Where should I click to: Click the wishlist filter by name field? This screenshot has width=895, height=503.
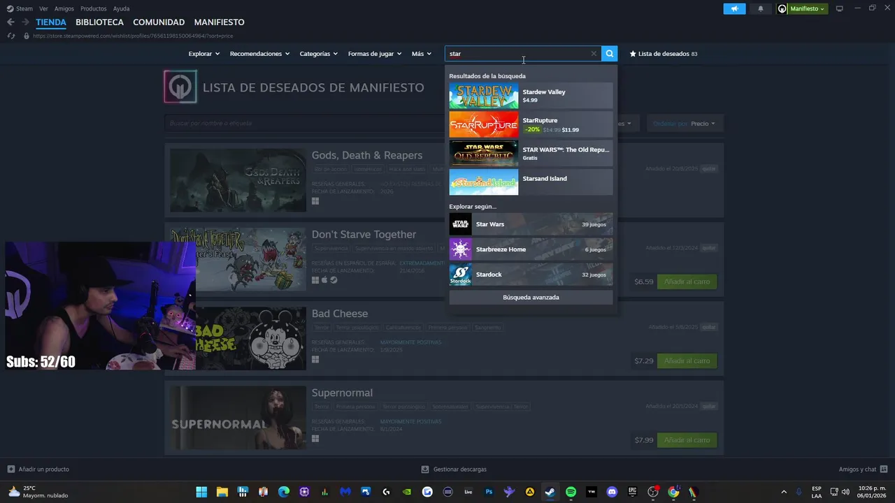[306, 124]
